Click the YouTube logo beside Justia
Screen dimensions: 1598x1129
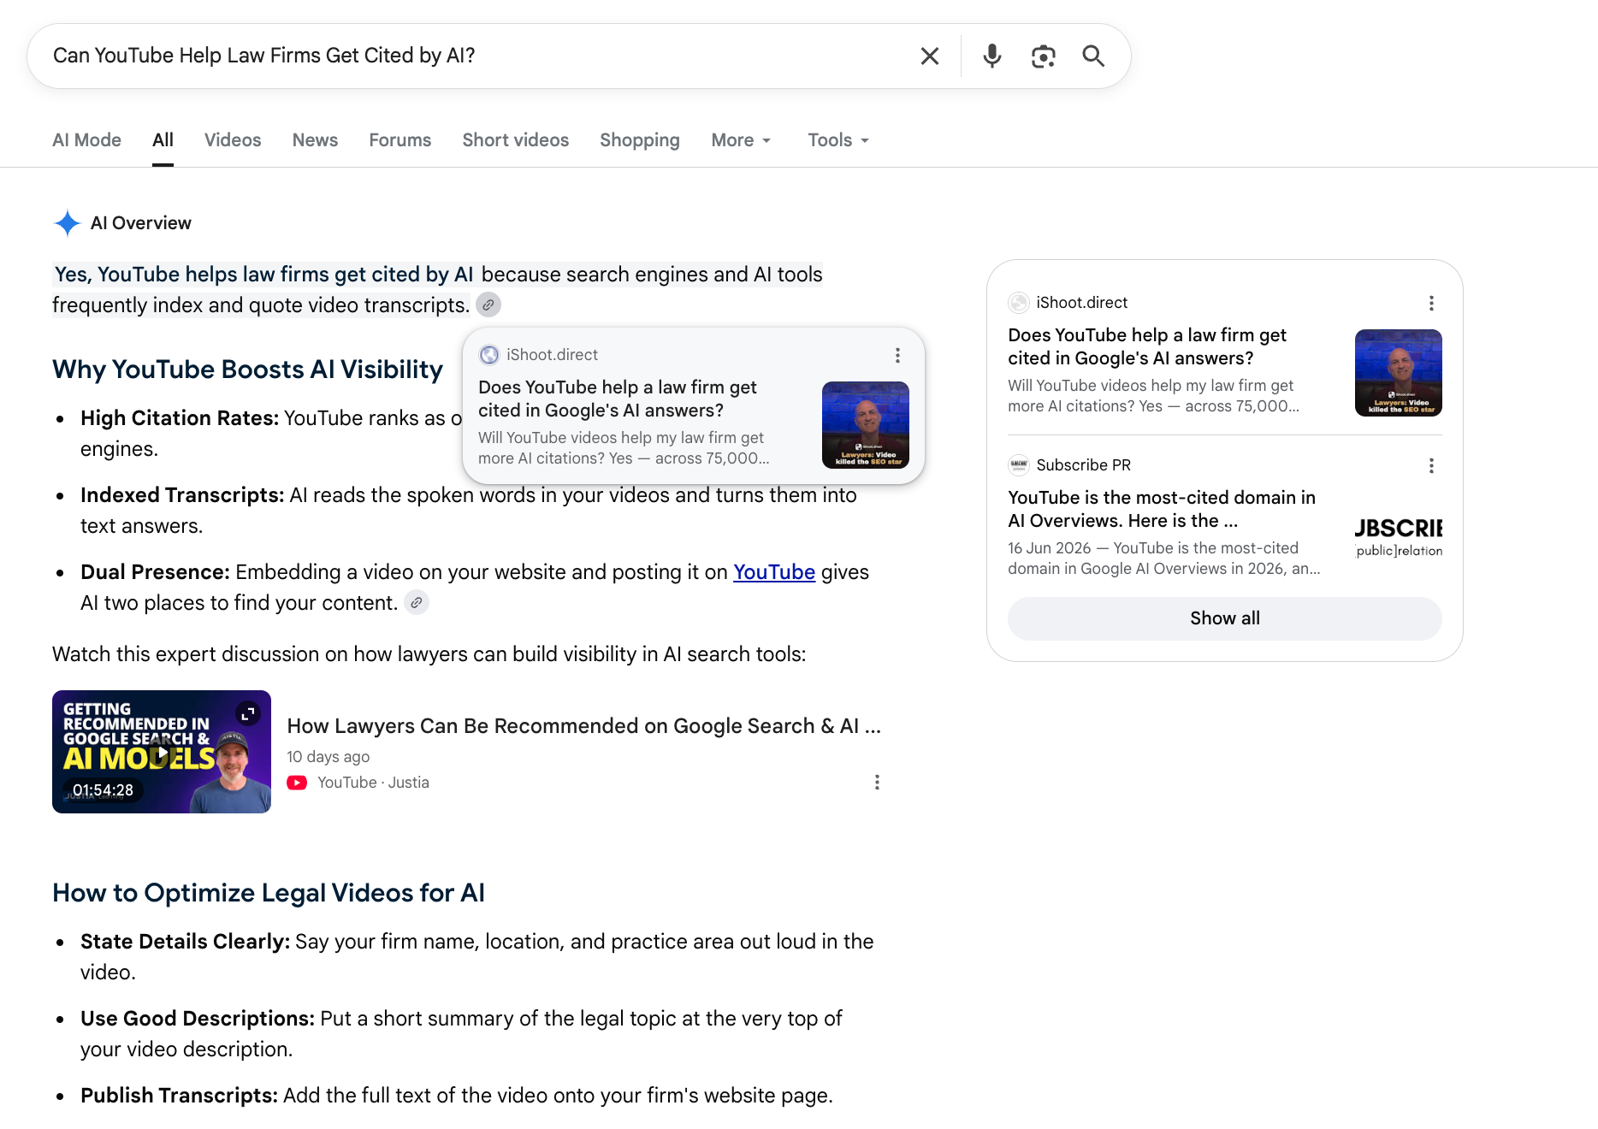(297, 783)
